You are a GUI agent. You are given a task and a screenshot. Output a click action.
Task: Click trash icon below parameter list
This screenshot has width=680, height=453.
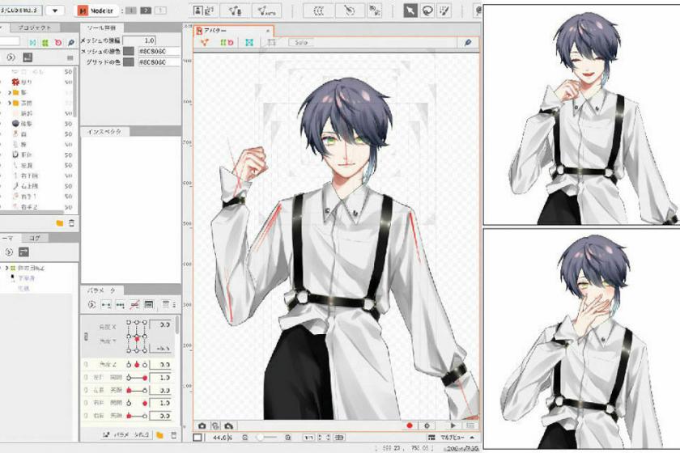[173, 434]
